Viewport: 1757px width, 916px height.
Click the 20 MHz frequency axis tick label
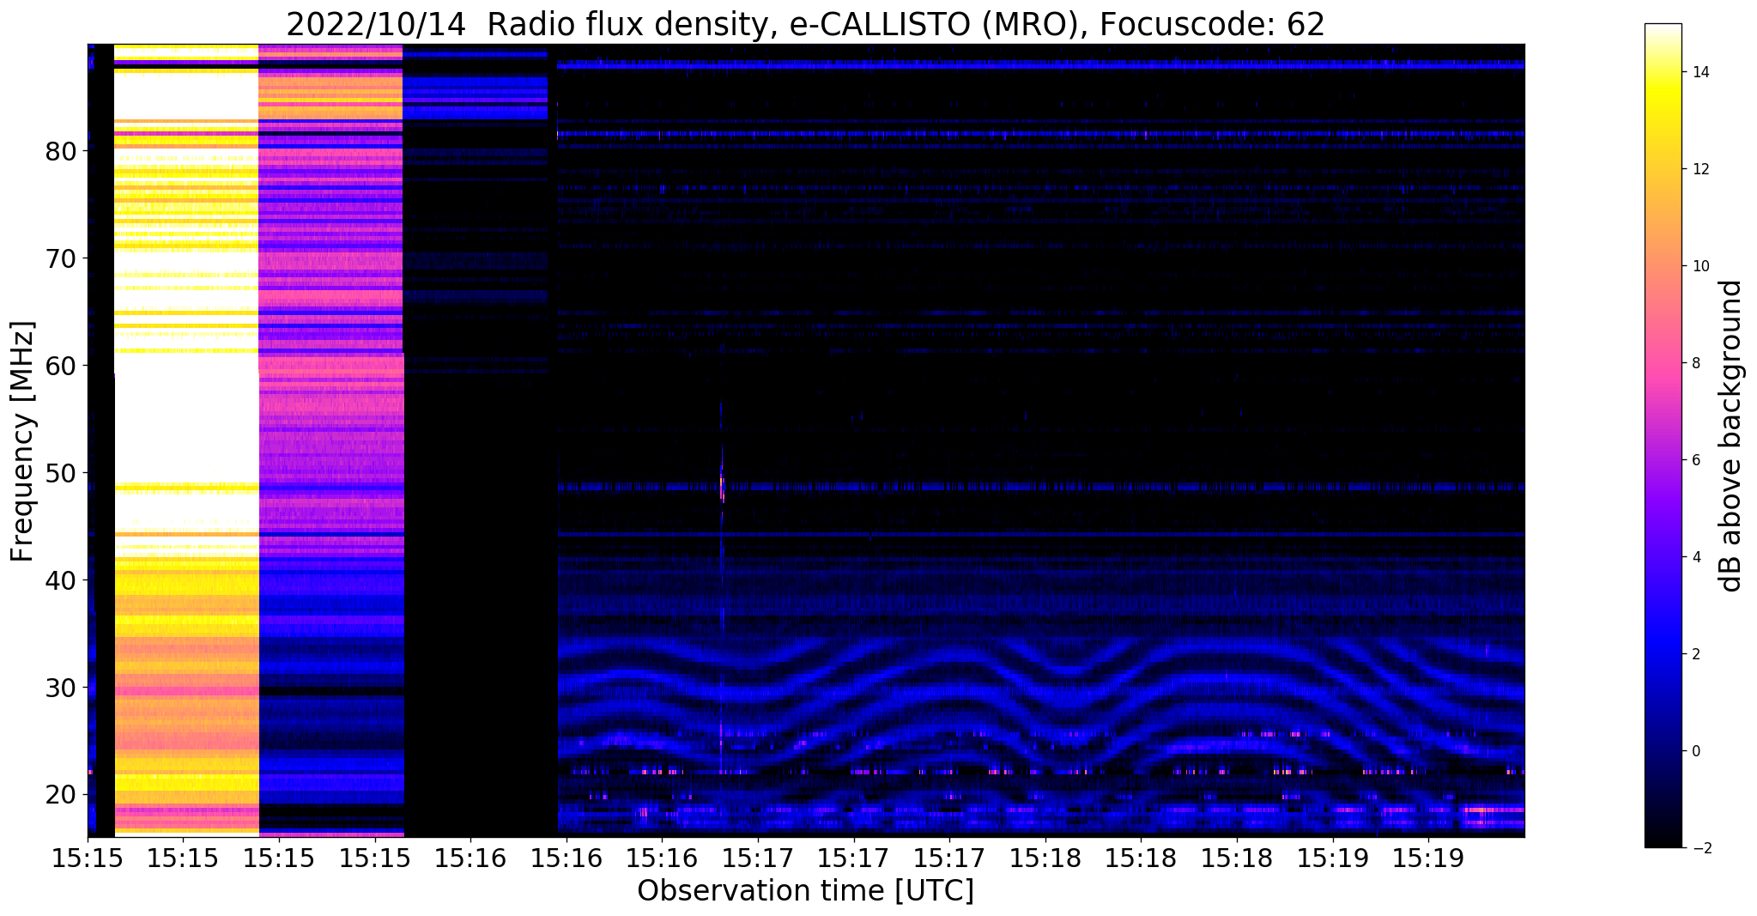point(61,794)
